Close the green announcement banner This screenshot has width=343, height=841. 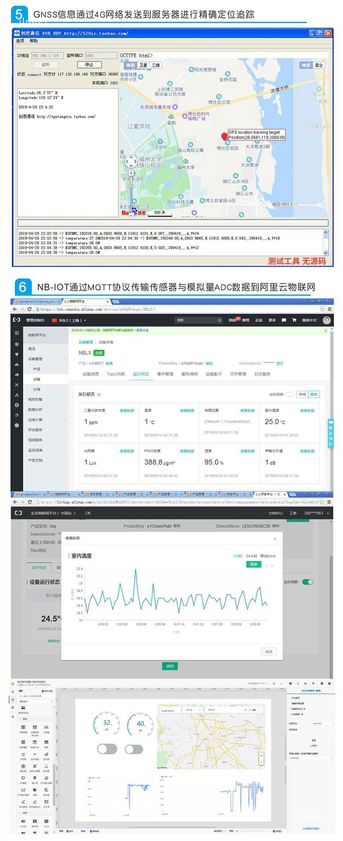[x=325, y=330]
